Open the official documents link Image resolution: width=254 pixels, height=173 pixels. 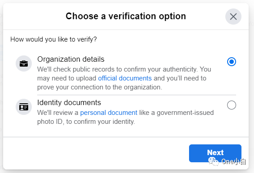coord(125,78)
